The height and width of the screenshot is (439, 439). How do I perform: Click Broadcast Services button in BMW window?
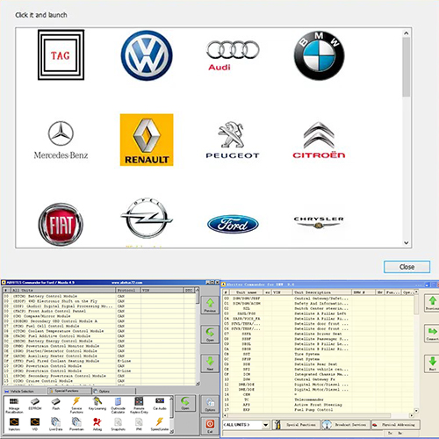pyautogui.click(x=345, y=425)
